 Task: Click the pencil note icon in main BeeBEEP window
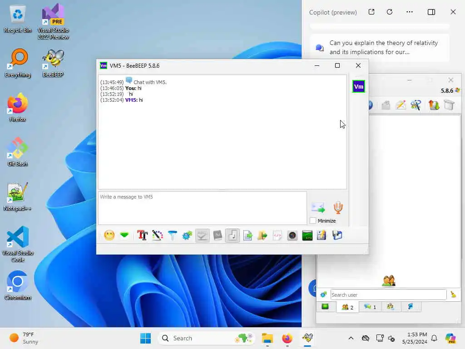click(401, 105)
